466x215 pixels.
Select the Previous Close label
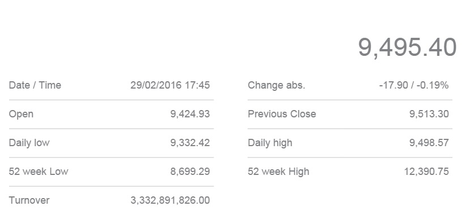(x=282, y=114)
